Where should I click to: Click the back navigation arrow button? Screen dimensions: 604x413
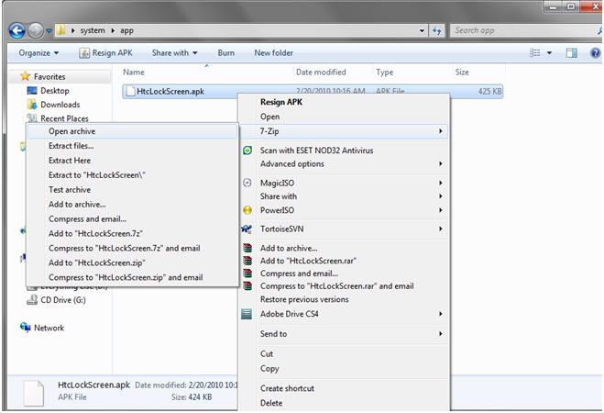[17, 30]
